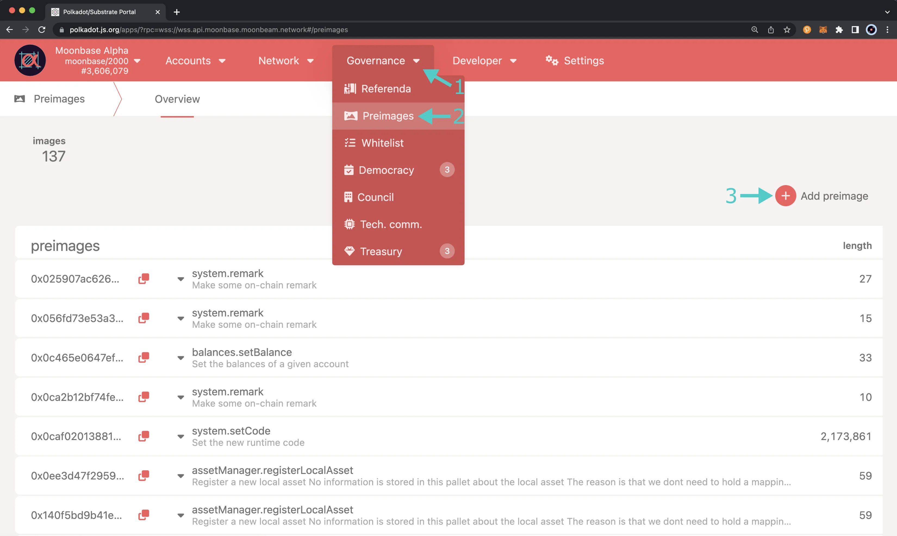Open the Settings page
The height and width of the screenshot is (536, 897).
[575, 60]
